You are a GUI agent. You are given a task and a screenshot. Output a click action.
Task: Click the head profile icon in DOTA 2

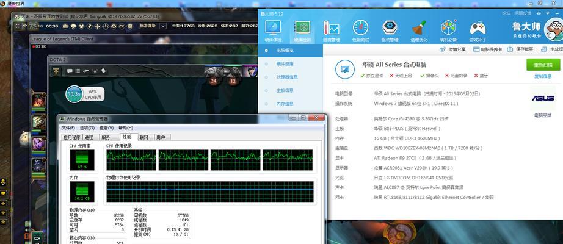tap(104, 71)
